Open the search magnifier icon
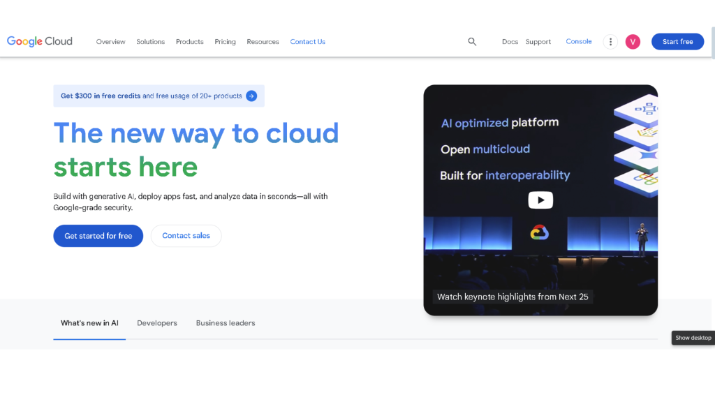Viewport: 715px width, 402px height. [472, 42]
